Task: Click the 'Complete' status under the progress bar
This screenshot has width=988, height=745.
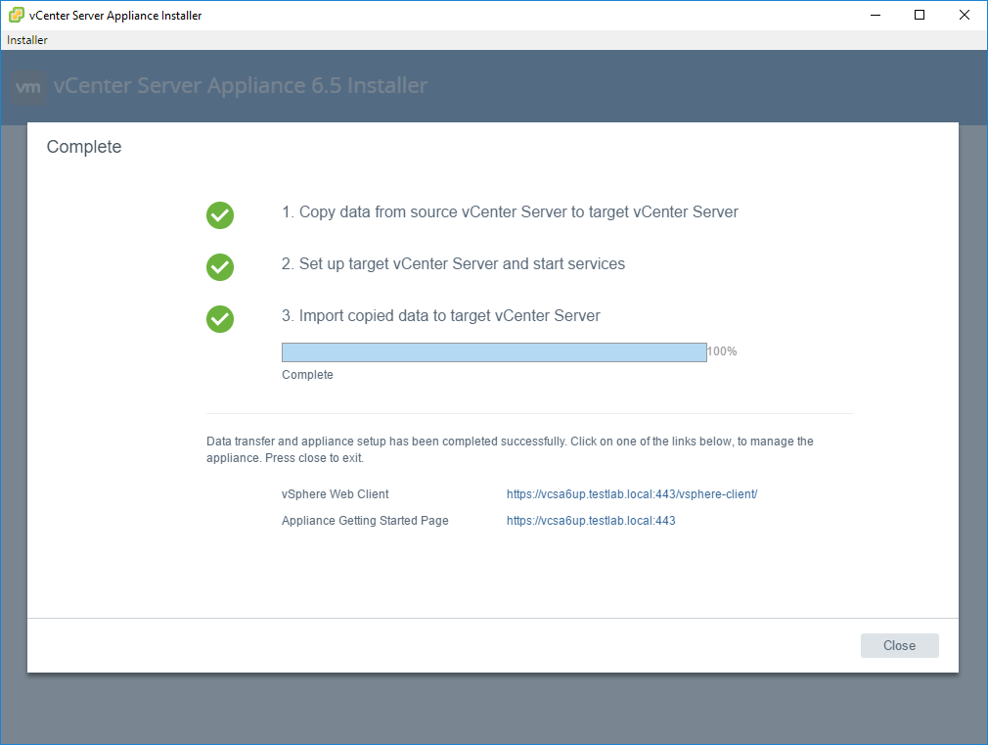Action: (x=307, y=375)
